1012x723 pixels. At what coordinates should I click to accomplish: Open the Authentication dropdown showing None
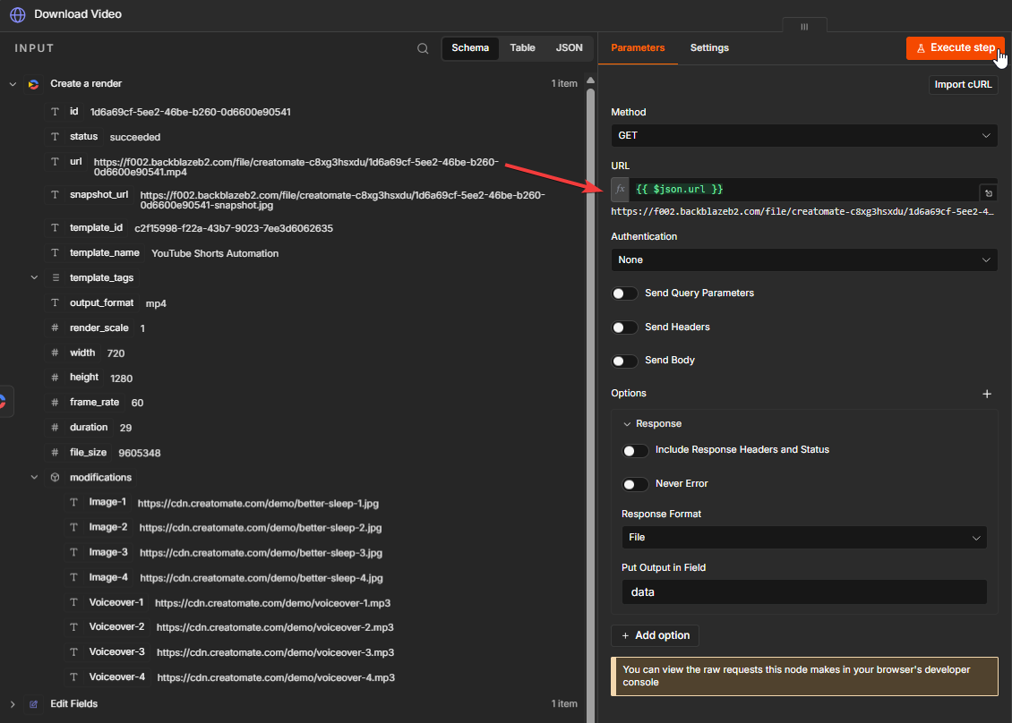(x=803, y=259)
